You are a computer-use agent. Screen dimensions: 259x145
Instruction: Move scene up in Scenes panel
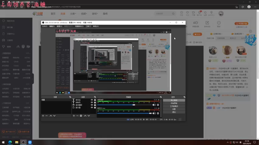[x=51, y=116]
